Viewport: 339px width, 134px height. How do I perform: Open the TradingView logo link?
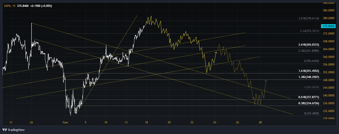coord(14,130)
